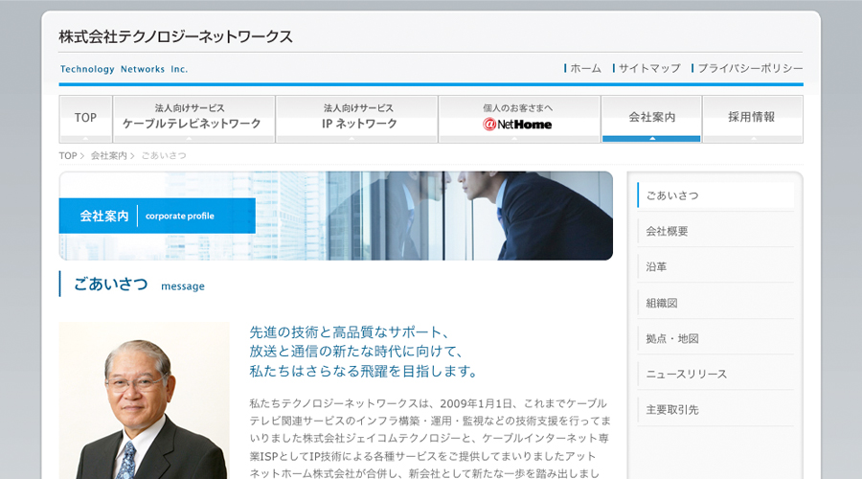Viewport: 862px width, 479px height.
Task: Click 会社案内 in the breadcrumb trail
Action: [x=108, y=155]
